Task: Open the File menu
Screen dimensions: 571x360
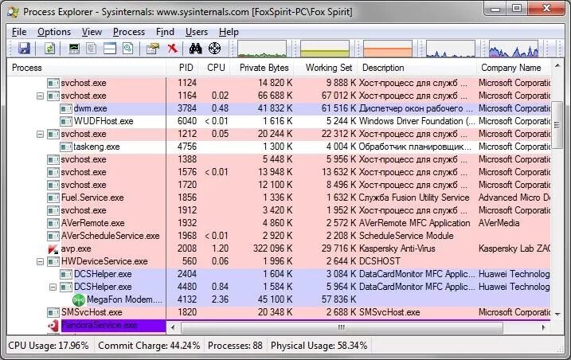Action: pos(19,32)
